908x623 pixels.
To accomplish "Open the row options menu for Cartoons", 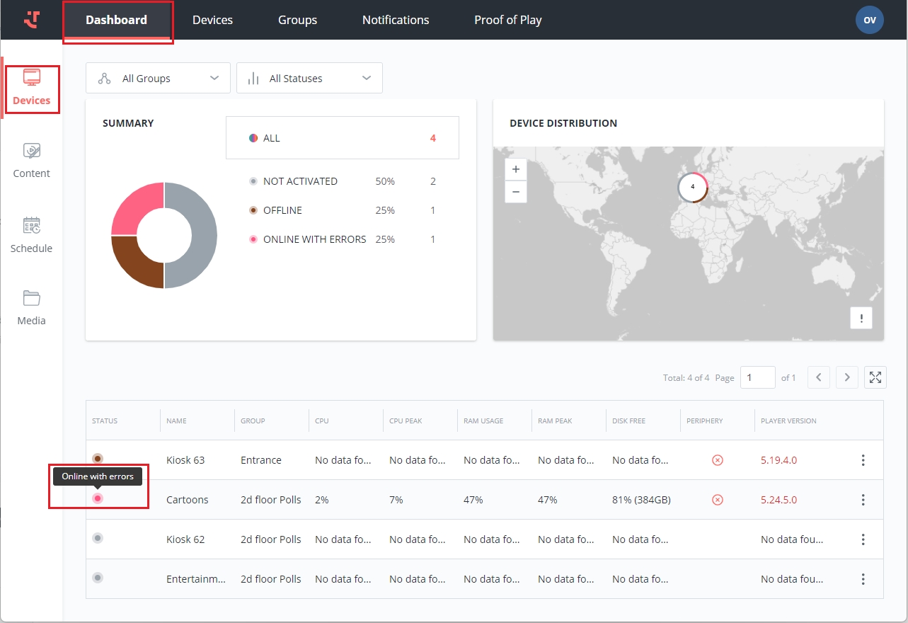I will (x=863, y=500).
